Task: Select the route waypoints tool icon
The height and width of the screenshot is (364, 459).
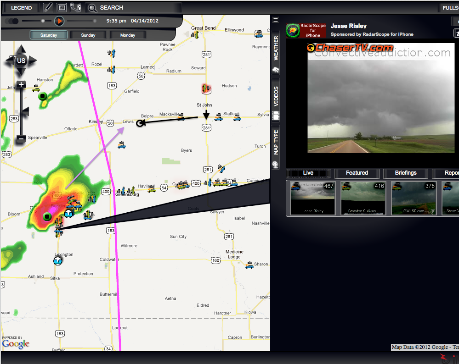Action: (75, 8)
